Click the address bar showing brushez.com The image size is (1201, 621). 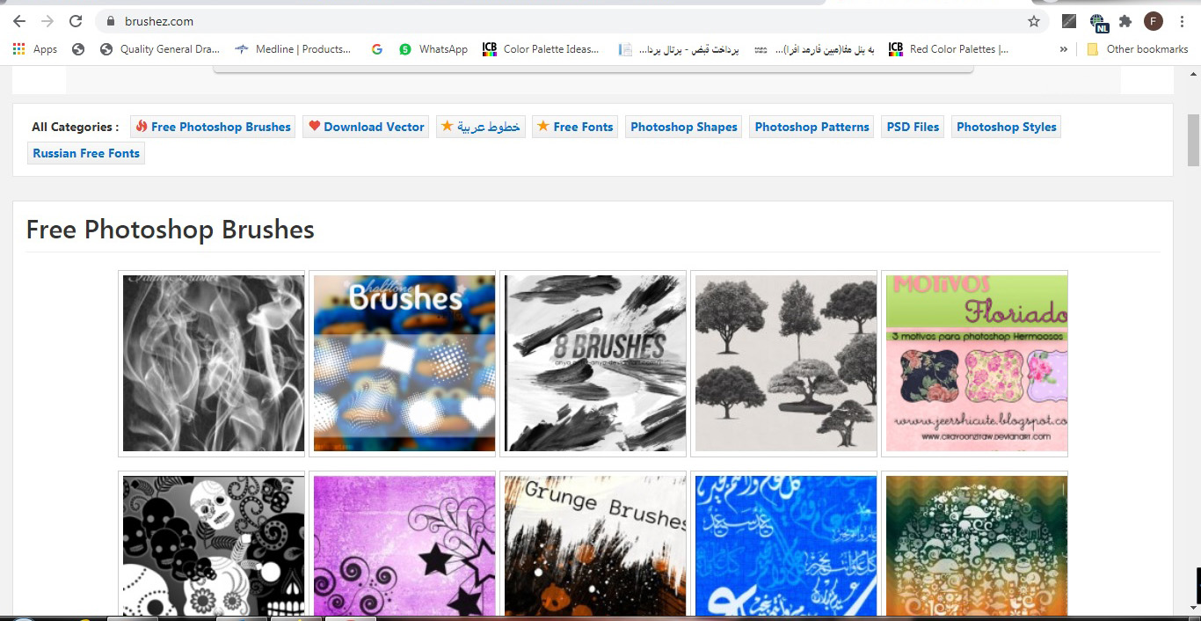point(563,21)
